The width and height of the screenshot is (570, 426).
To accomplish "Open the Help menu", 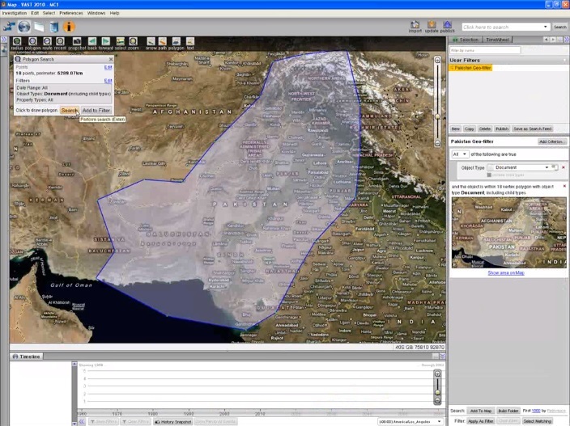I will pyautogui.click(x=114, y=13).
